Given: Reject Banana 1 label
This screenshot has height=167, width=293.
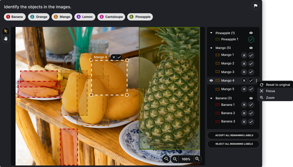Looking at the screenshot, I should [x=244, y=105].
